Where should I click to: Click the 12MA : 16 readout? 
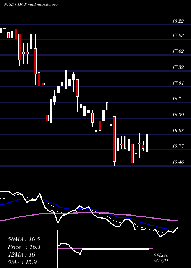coord(21,255)
